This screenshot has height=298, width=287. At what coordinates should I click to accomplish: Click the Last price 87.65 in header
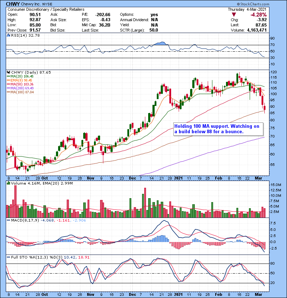[261, 25]
